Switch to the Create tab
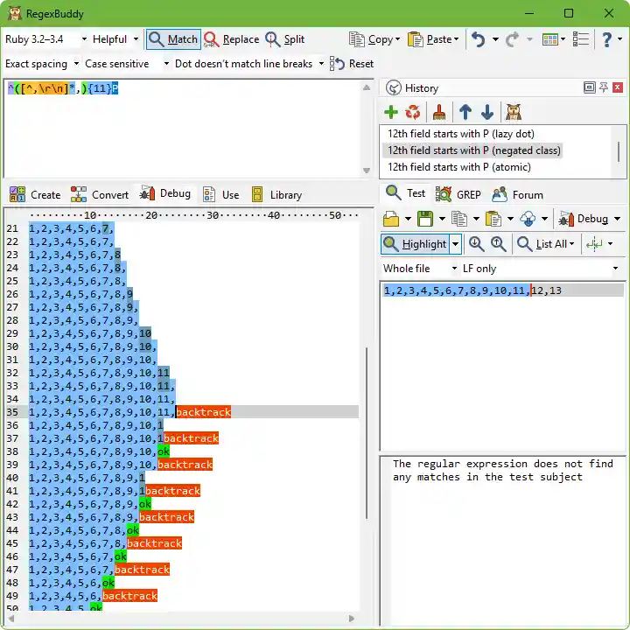 point(34,195)
